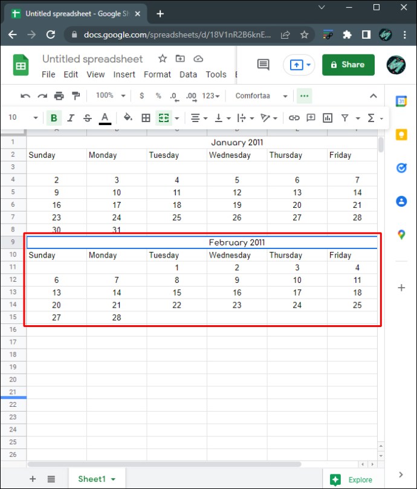Open horizontal align dropdown
This screenshot has width=417, height=489.
[x=199, y=118]
